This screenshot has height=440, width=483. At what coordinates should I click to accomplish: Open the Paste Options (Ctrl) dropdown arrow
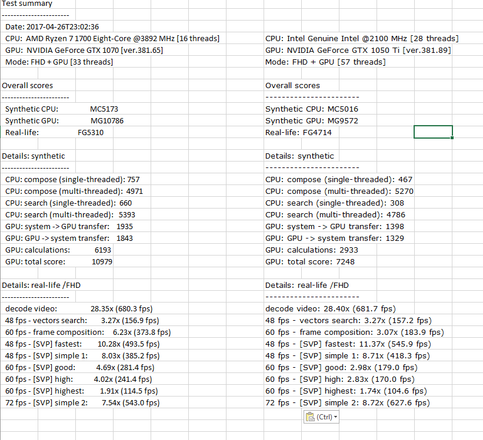[x=336, y=417]
